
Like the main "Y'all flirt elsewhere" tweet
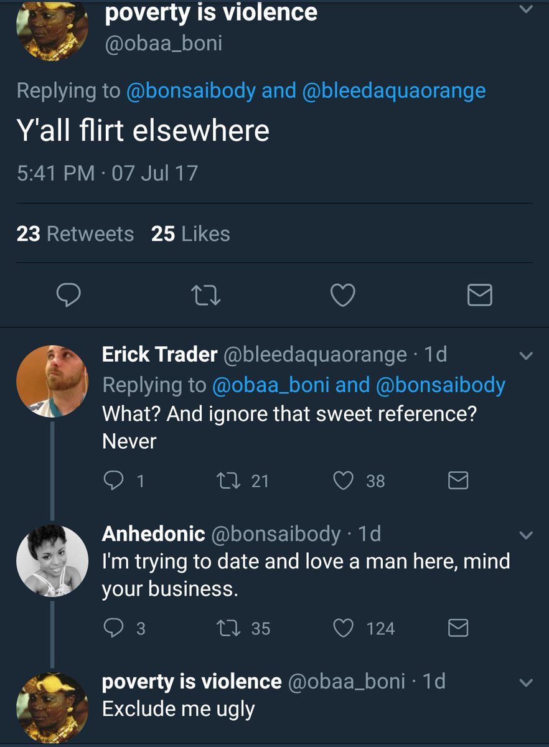342,294
